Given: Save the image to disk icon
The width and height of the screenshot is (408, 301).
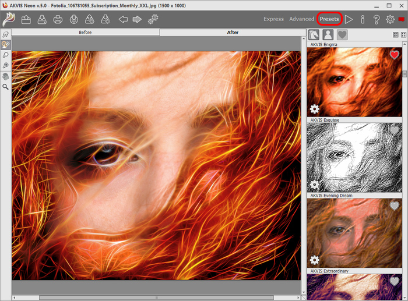Looking at the screenshot, I should click(x=42, y=19).
